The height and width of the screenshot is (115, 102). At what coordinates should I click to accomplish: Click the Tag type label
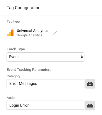[x=13, y=22]
